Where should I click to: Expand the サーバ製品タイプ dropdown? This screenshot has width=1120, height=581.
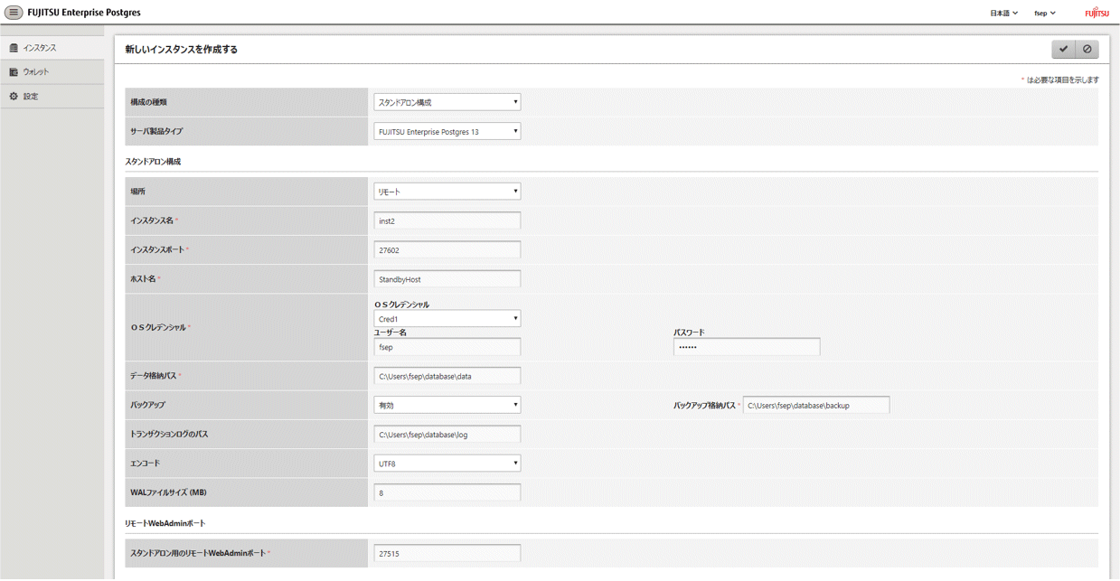pyautogui.click(x=447, y=131)
